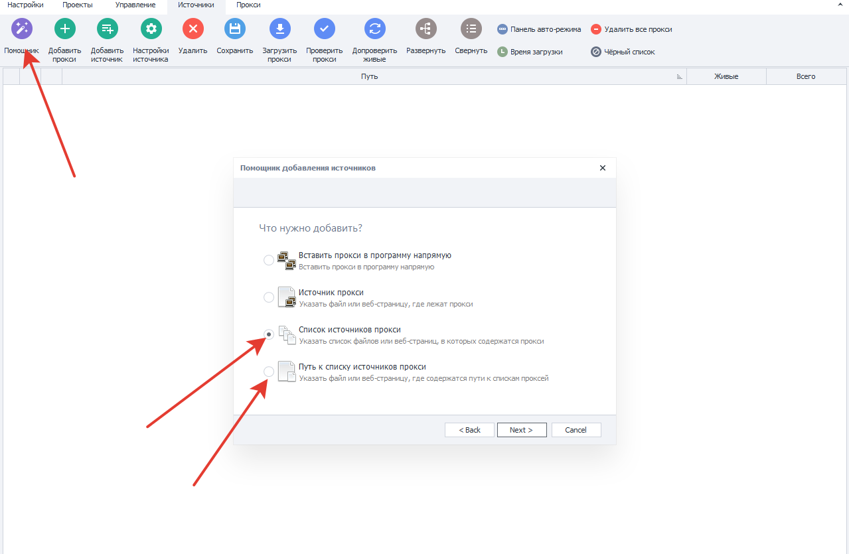Screen dimensions: 849x554
Task: Open Настройки источника gear icon
Action: [151, 29]
